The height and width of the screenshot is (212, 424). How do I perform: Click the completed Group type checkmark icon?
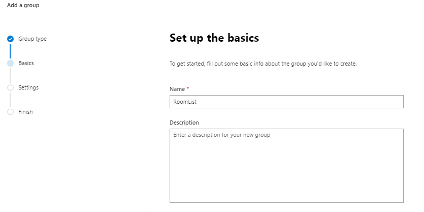point(10,39)
